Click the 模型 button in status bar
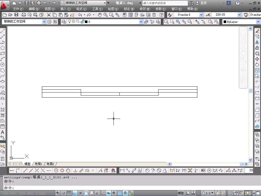Image resolution: width=261 pixels, height=196 pixels. click(181, 193)
